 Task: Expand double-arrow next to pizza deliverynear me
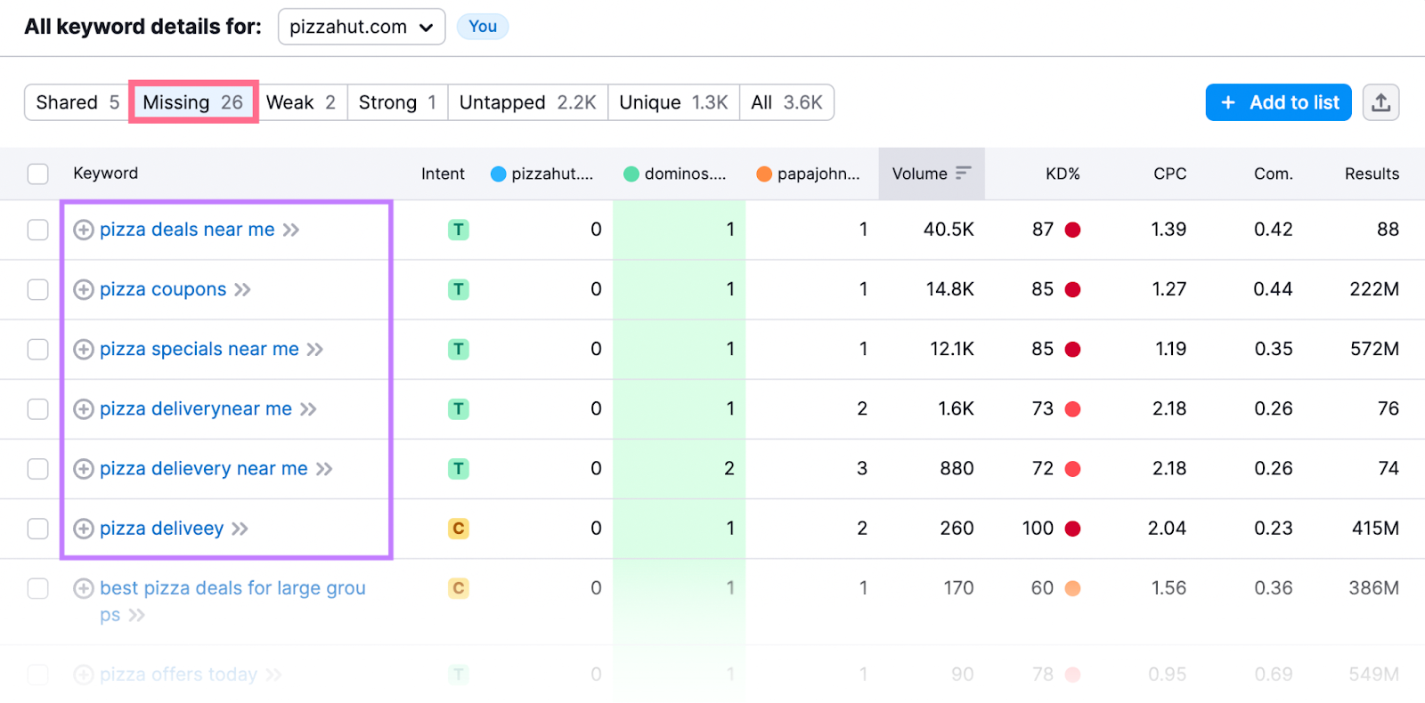pos(308,409)
